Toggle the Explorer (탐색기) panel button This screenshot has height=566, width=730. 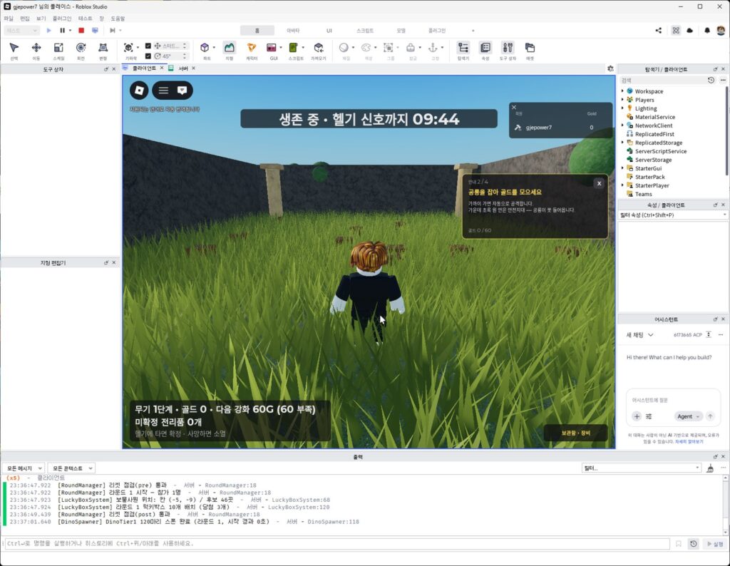[463, 51]
